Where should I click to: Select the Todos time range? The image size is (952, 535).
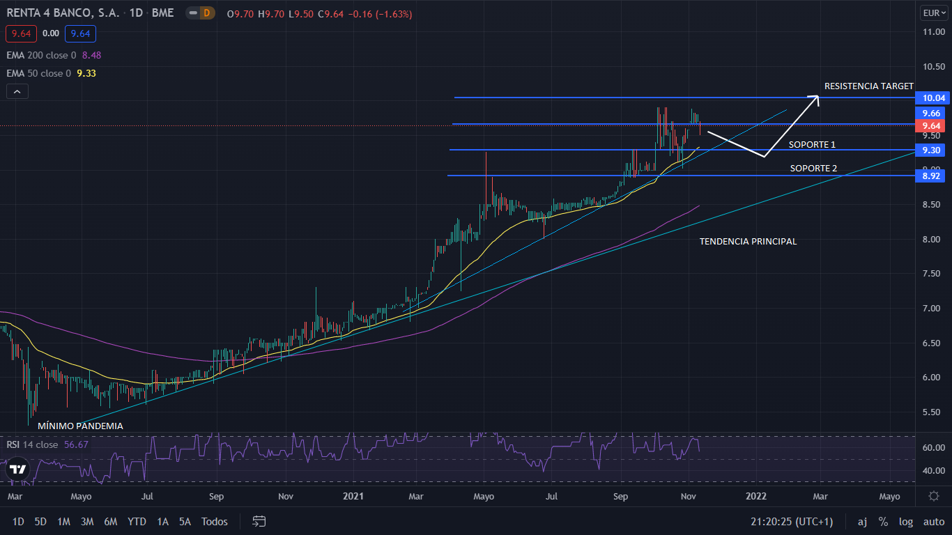point(214,521)
